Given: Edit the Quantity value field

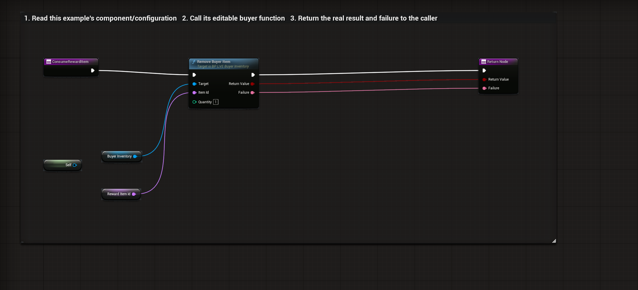Looking at the screenshot, I should pos(216,102).
